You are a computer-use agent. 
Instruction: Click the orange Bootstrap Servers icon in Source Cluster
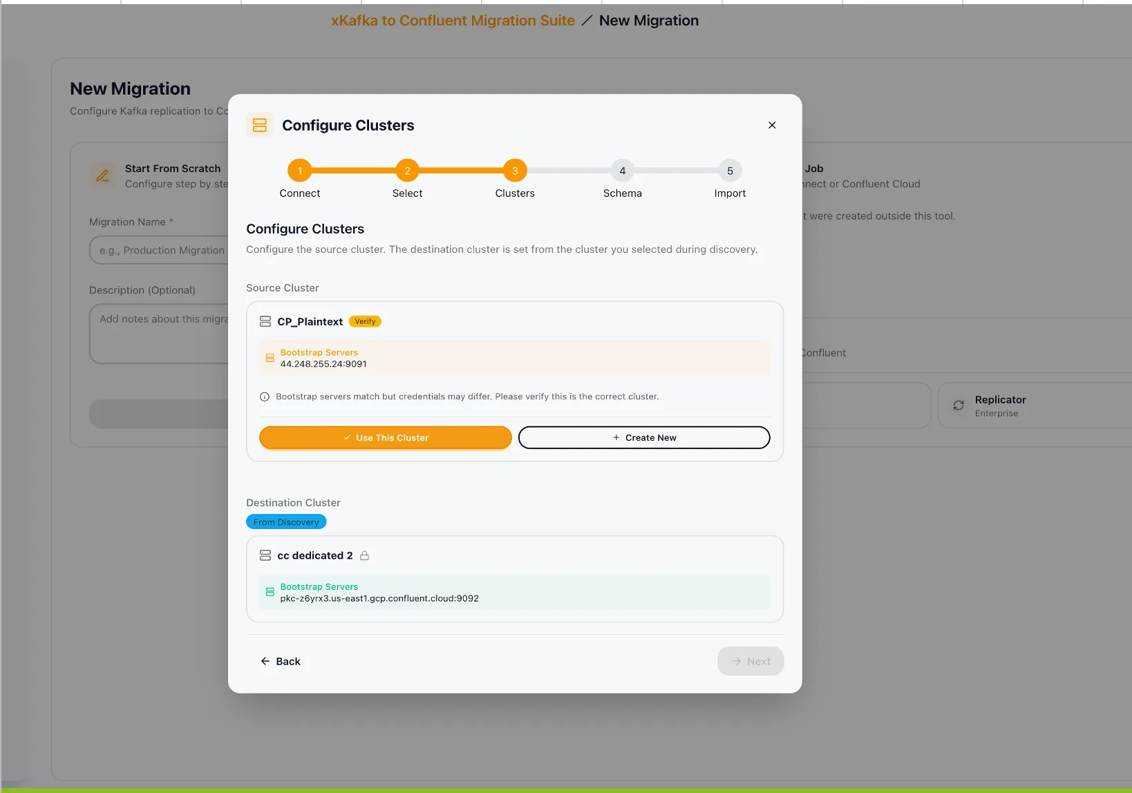click(x=270, y=358)
